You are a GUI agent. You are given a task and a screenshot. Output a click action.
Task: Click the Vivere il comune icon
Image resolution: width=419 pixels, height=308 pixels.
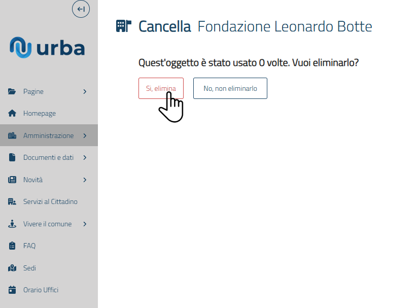click(13, 224)
